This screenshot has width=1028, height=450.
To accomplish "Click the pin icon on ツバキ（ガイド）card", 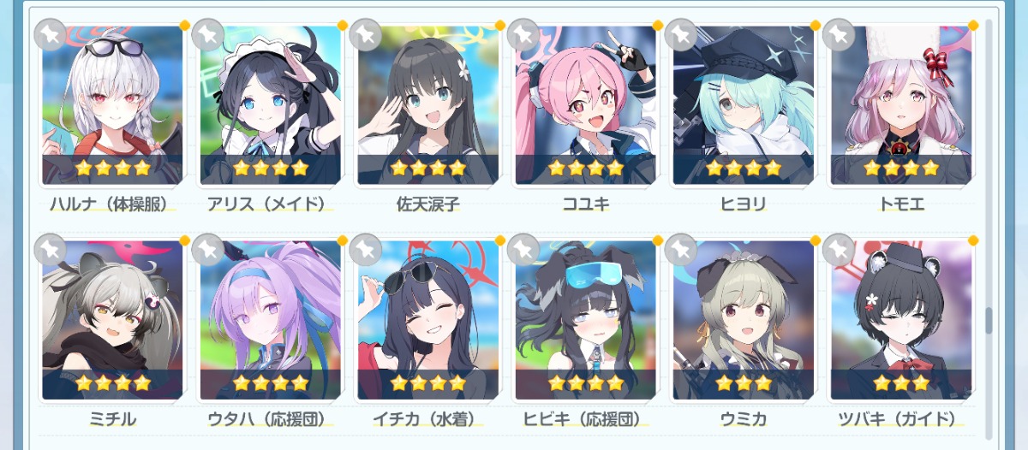I will (838, 249).
